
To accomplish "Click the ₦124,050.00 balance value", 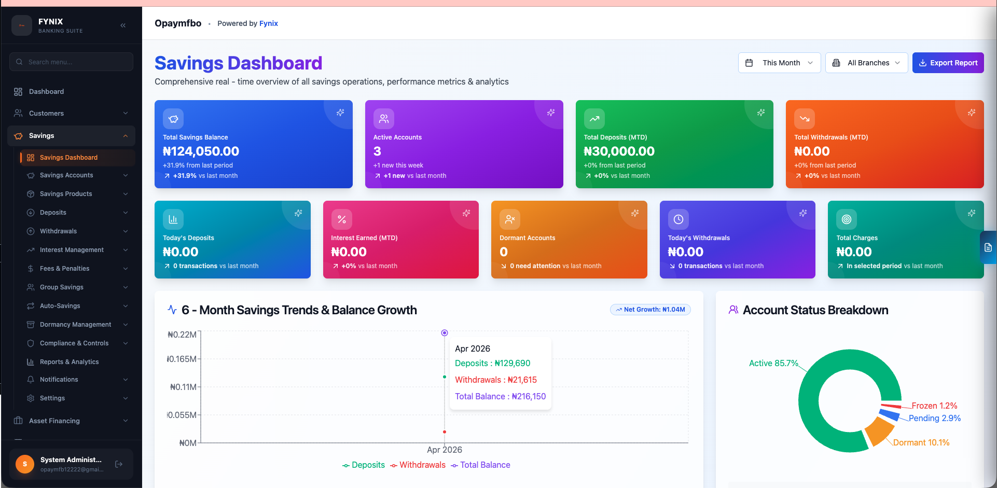I will 201,151.
